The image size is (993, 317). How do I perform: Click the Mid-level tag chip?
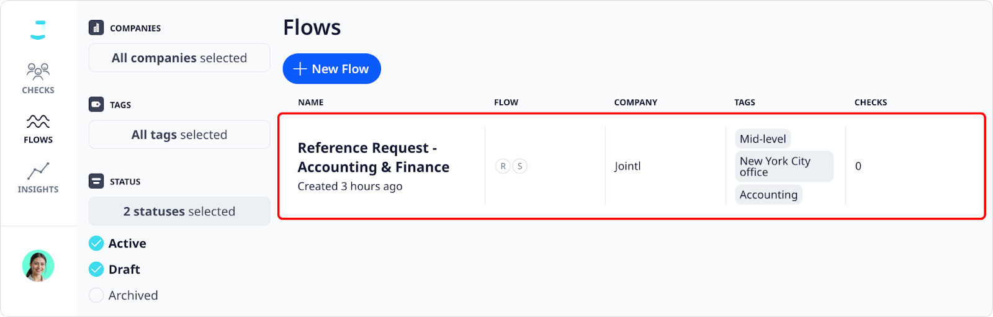(763, 139)
